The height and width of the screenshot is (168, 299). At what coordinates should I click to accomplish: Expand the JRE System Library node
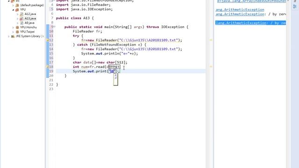point(8,36)
